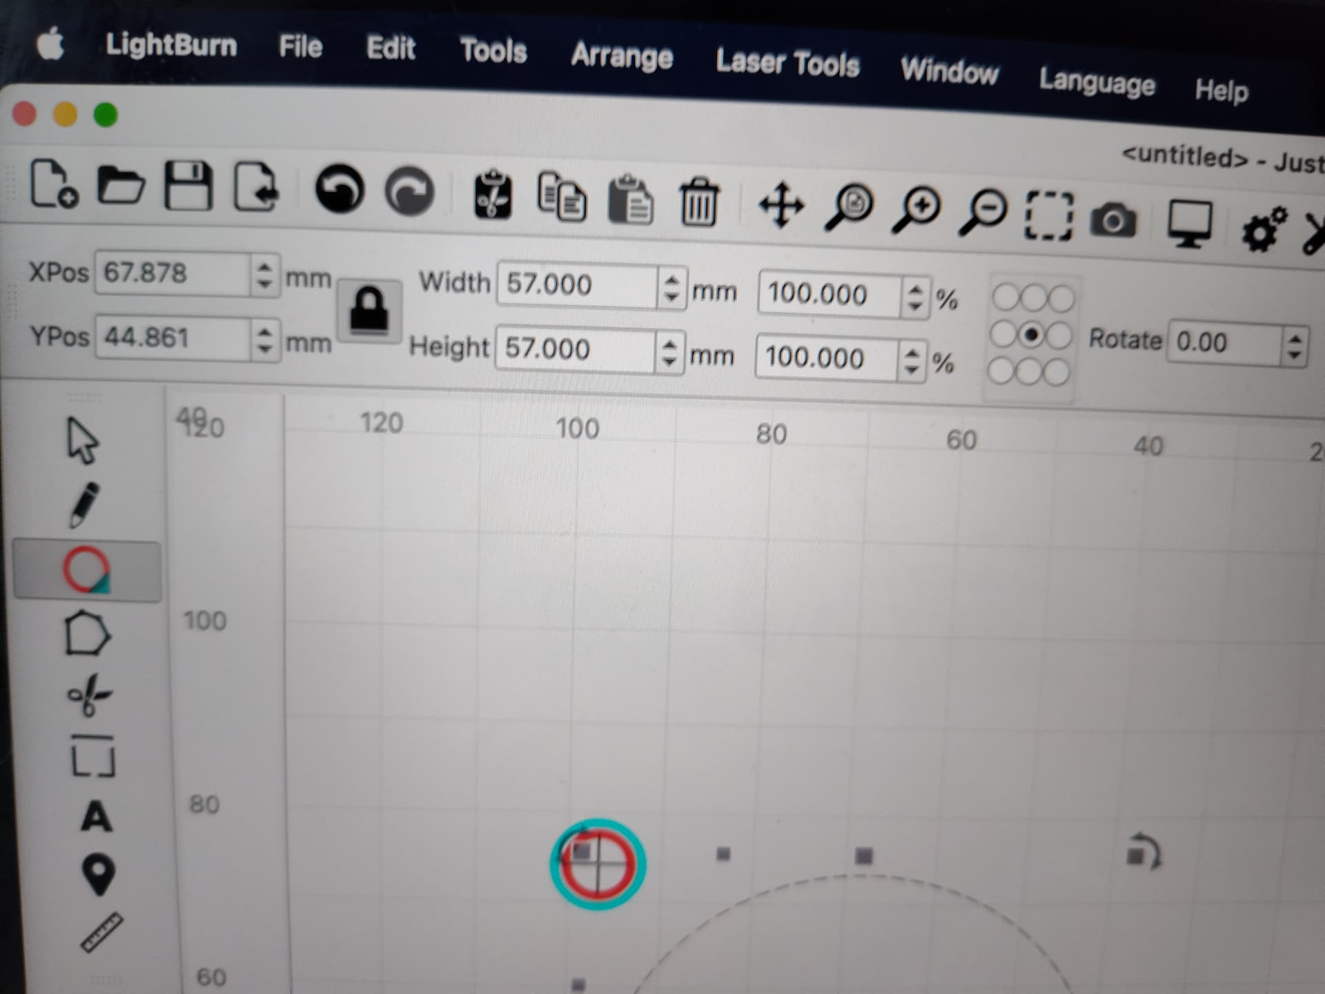Click the Undo arrow icon
The width and height of the screenshot is (1325, 994).
point(339,190)
